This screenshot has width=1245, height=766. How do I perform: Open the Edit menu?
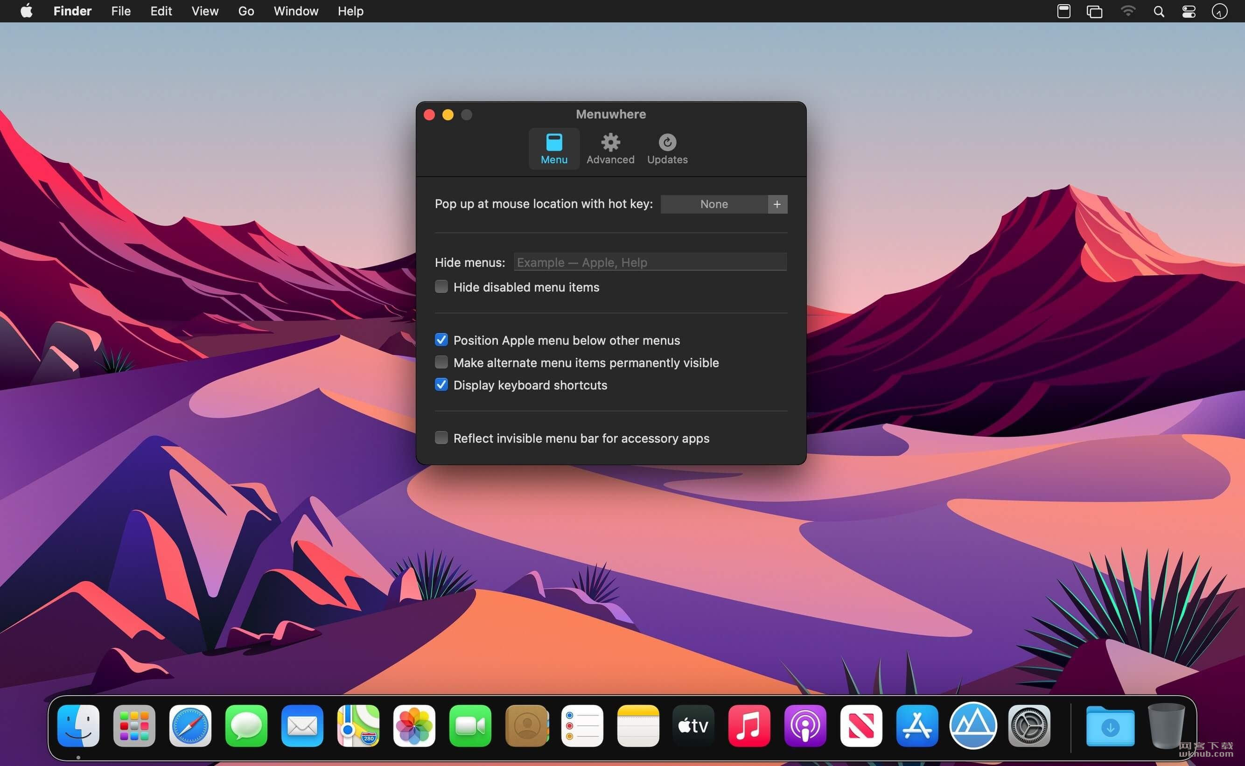161,11
